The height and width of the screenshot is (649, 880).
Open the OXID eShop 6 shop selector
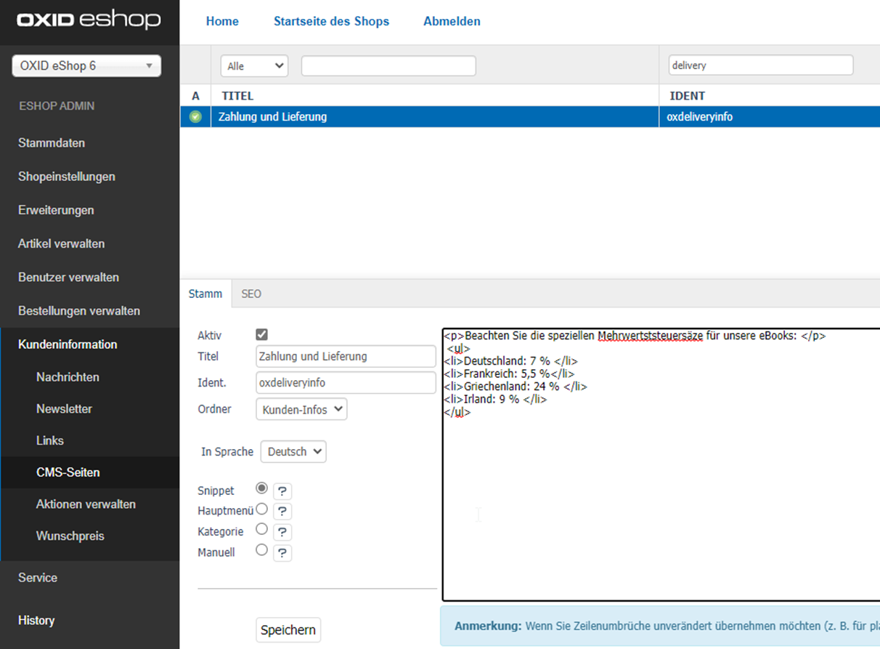pos(86,66)
